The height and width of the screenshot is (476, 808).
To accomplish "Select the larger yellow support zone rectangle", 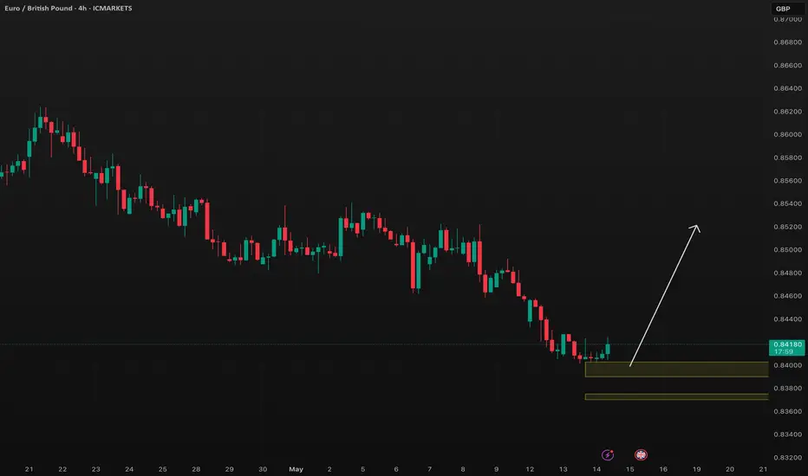I will (x=676, y=370).
